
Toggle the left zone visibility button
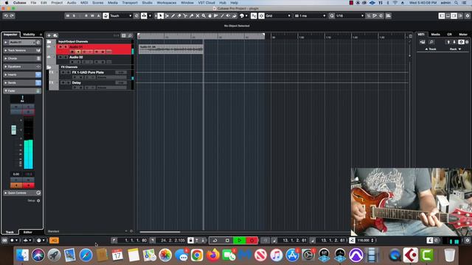click(x=442, y=15)
